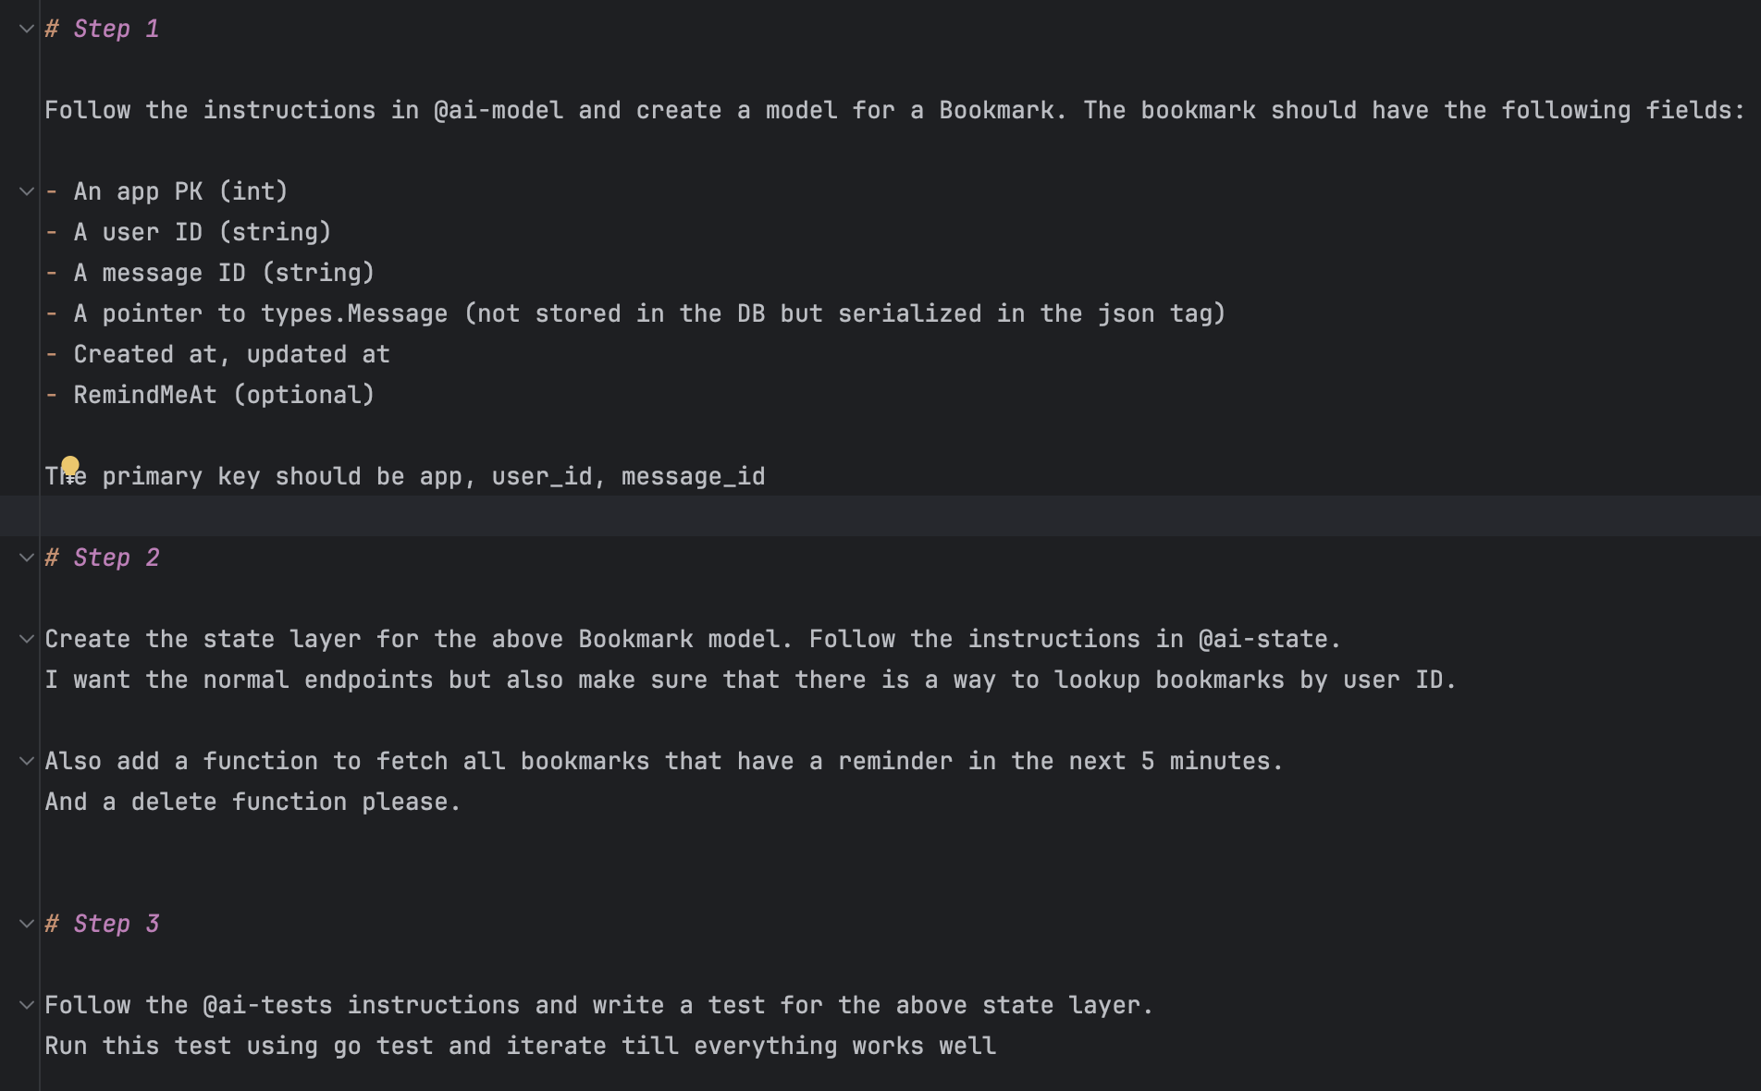Click the 'RemindMeAt (optional)' list item
The height and width of the screenshot is (1091, 1761).
224,395
